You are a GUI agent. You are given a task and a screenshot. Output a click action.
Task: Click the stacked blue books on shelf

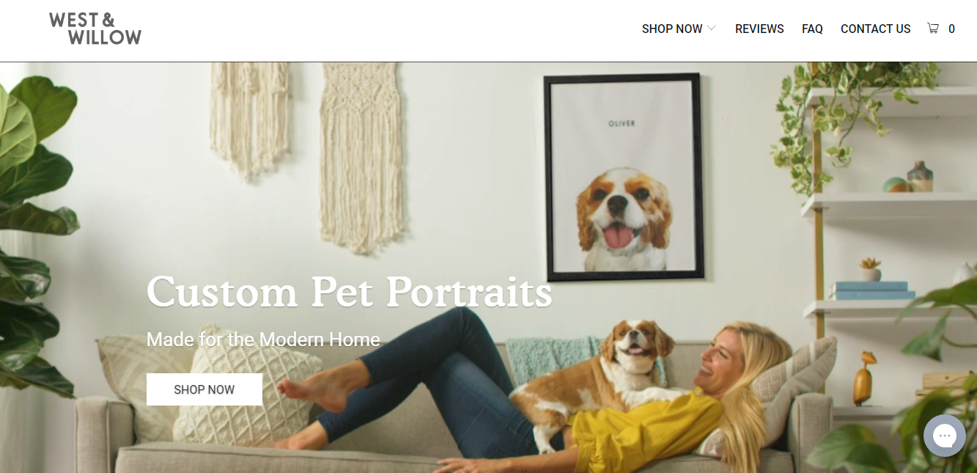point(872,290)
